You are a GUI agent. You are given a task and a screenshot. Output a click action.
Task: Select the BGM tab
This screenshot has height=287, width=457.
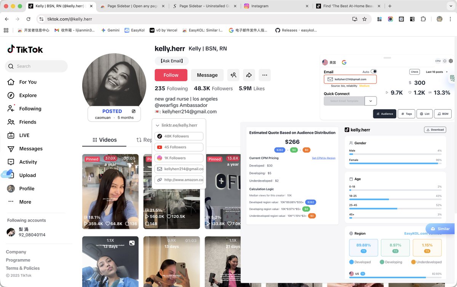pos(443,114)
